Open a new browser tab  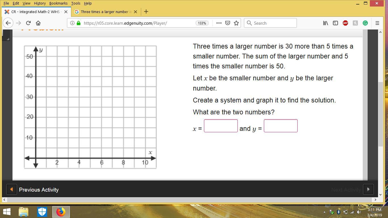point(146,12)
